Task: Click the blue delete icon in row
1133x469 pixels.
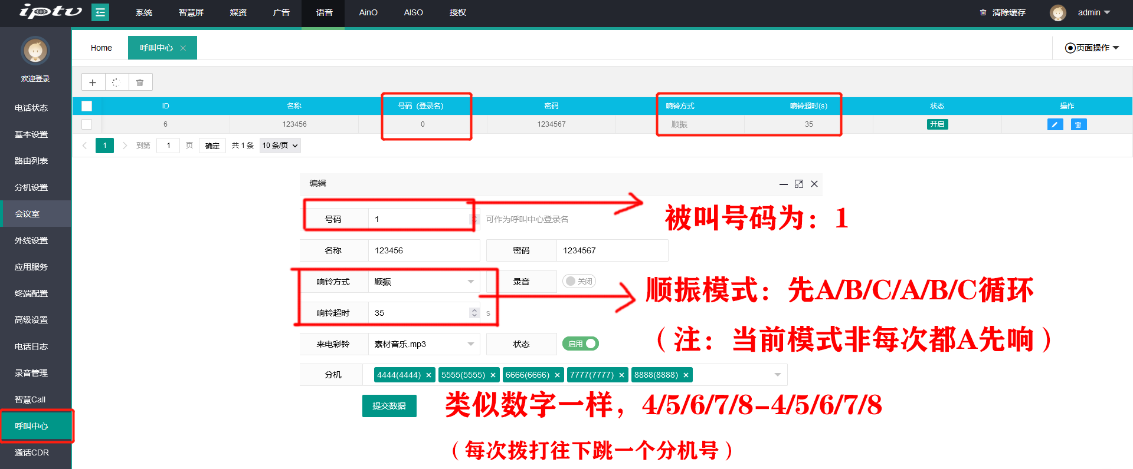Action: tap(1078, 124)
